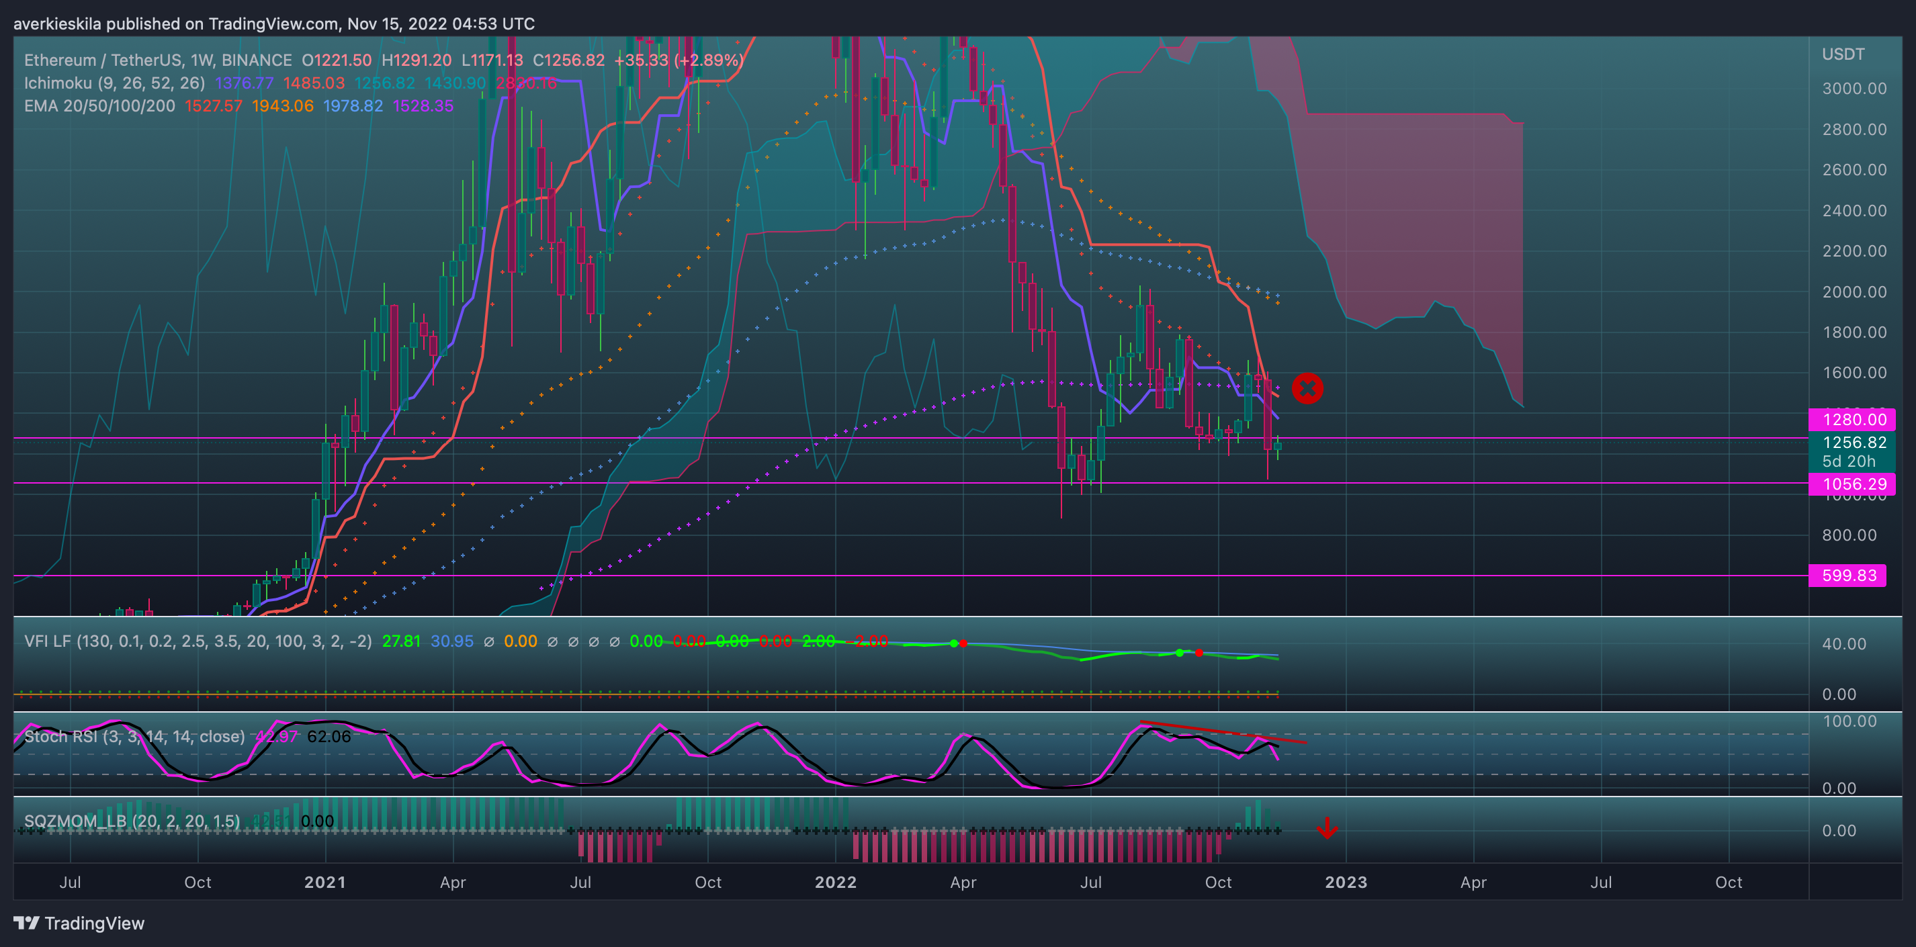Click the 2022 label on time axis
Viewport: 1916px width, 947px height.
click(x=835, y=883)
